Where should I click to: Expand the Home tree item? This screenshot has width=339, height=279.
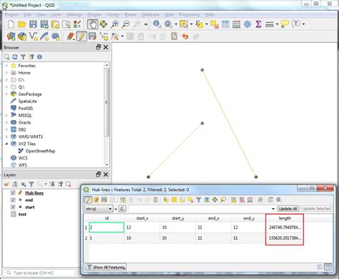click(6, 72)
